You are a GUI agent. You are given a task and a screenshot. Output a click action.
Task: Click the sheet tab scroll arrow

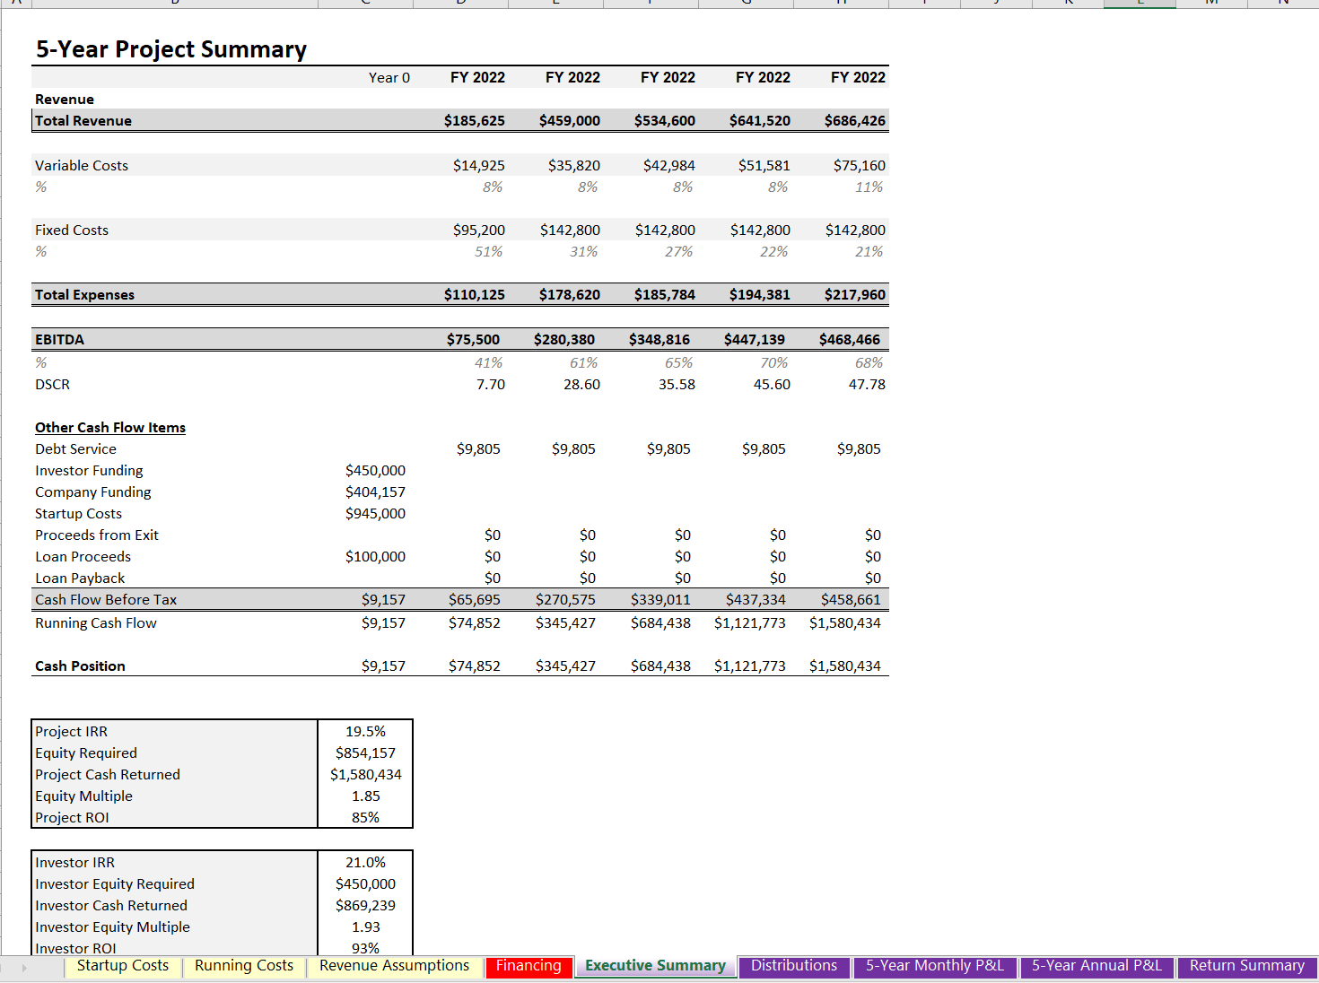click(x=24, y=968)
